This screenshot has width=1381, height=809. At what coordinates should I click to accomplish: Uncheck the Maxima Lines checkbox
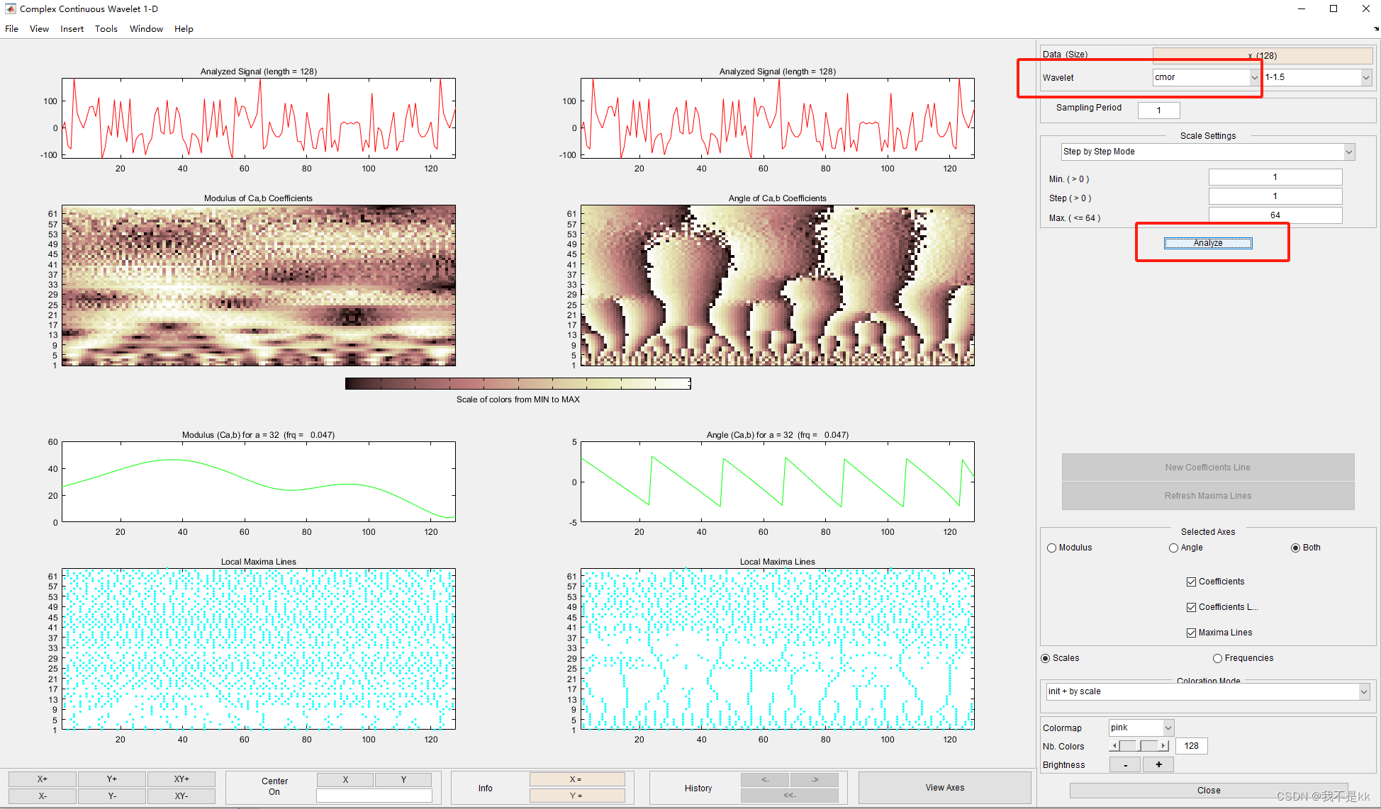pos(1191,633)
